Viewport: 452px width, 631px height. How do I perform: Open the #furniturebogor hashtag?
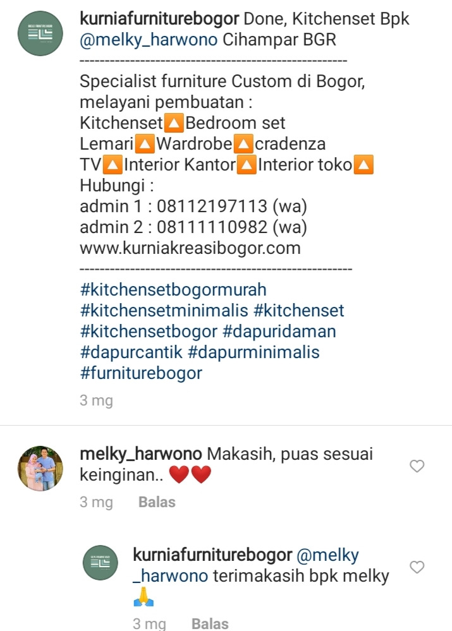click(x=141, y=373)
